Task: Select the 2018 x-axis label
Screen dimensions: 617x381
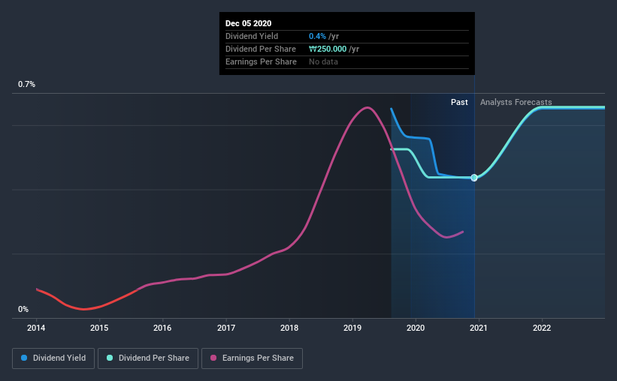Action: pyautogui.click(x=289, y=328)
